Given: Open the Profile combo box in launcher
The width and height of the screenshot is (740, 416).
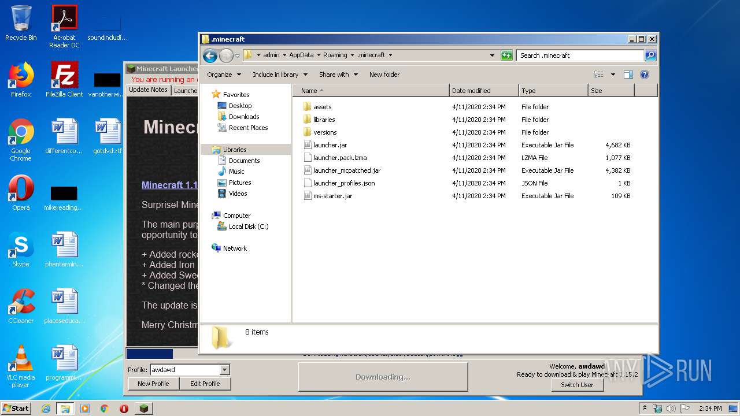Looking at the screenshot, I should pos(190,370).
